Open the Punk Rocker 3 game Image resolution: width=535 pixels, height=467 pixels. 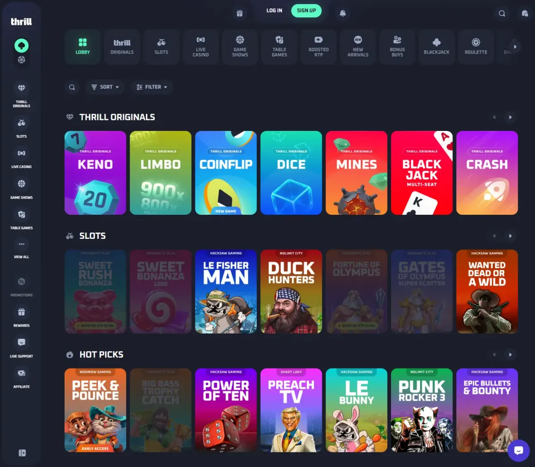click(x=422, y=410)
